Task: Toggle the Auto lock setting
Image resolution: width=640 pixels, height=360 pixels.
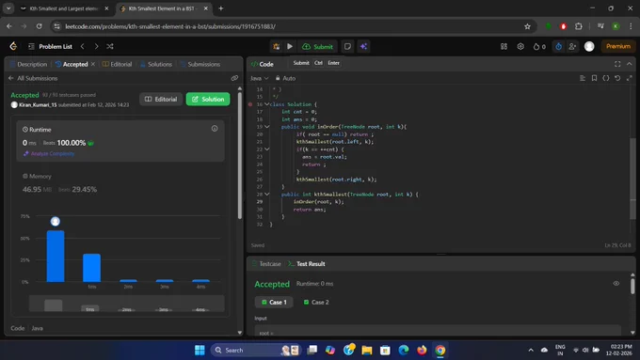Action: (285, 78)
